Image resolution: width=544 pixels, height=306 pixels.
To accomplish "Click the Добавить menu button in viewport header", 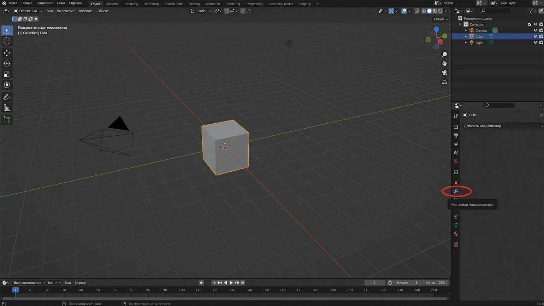I will 86,11.
